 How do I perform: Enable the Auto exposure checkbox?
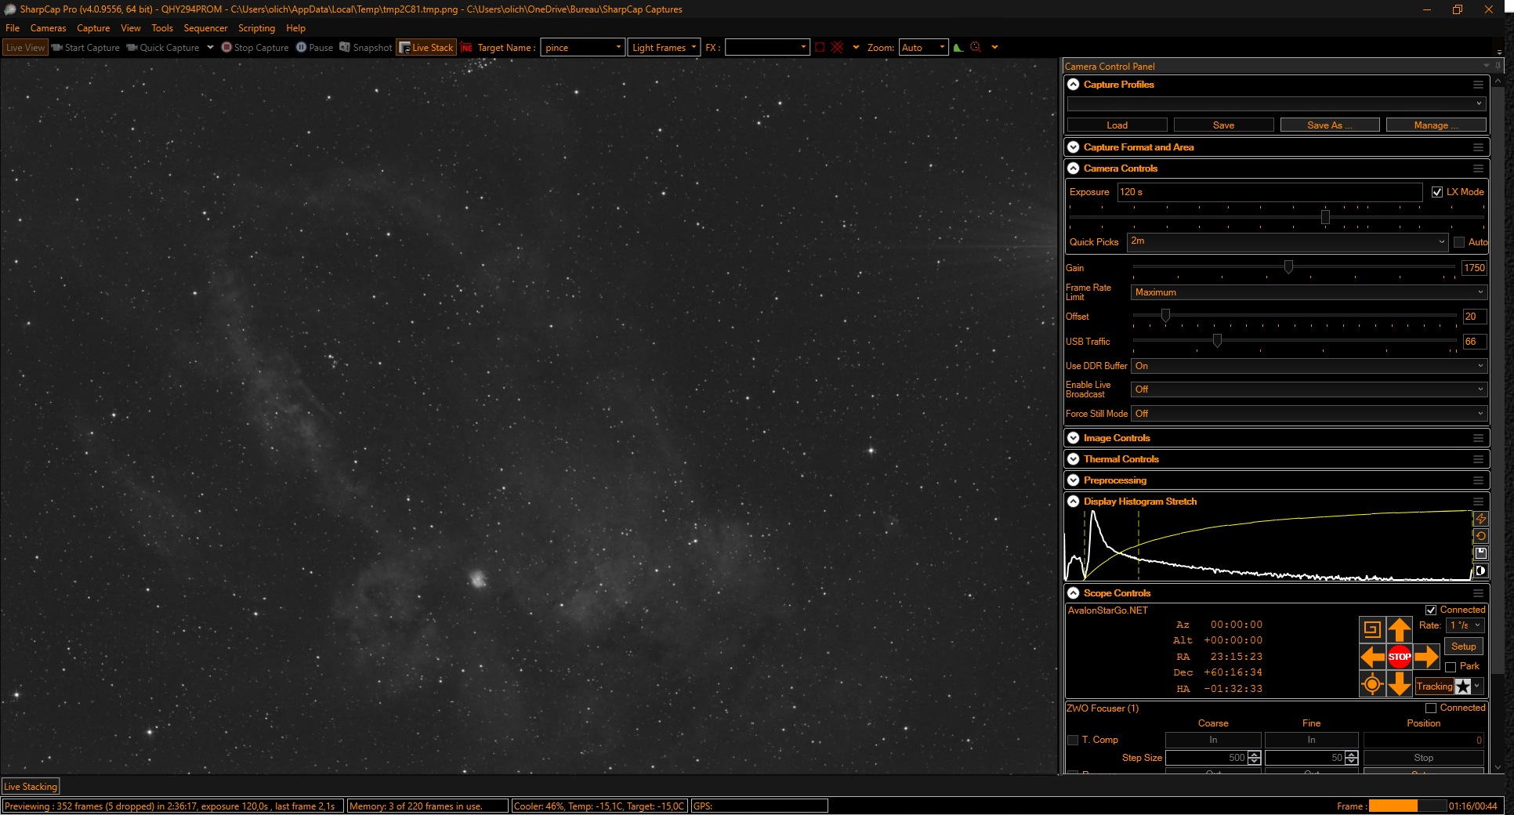point(1459,242)
